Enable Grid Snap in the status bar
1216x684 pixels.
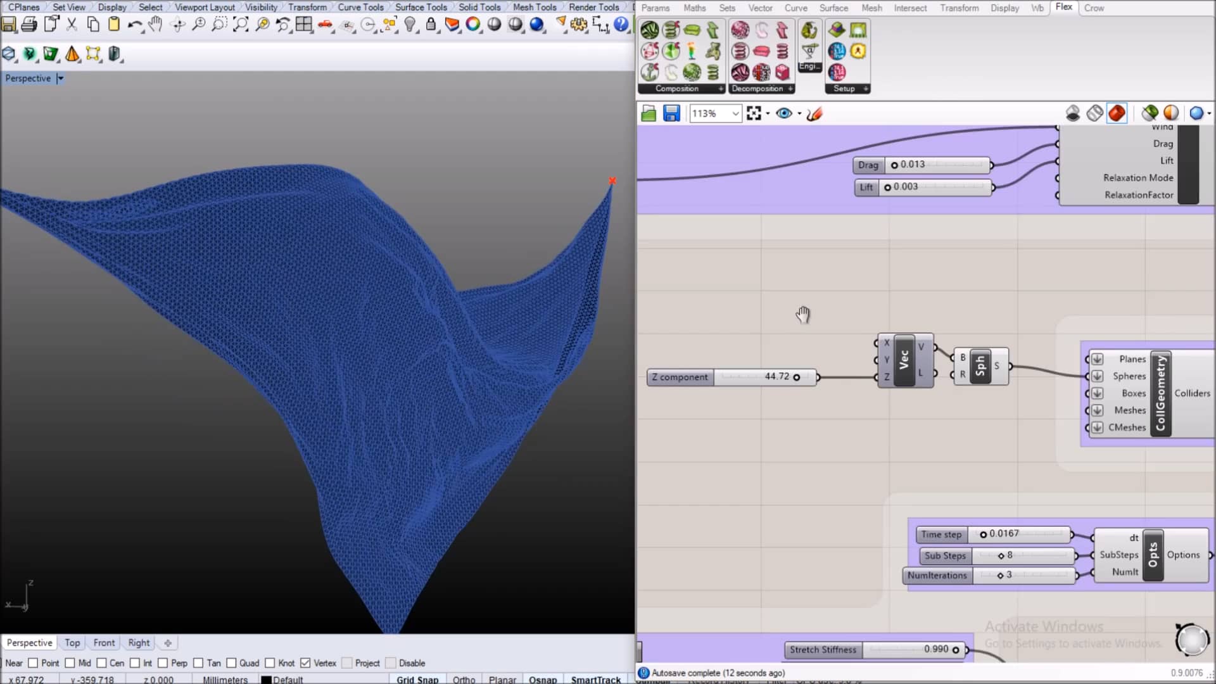(417, 678)
